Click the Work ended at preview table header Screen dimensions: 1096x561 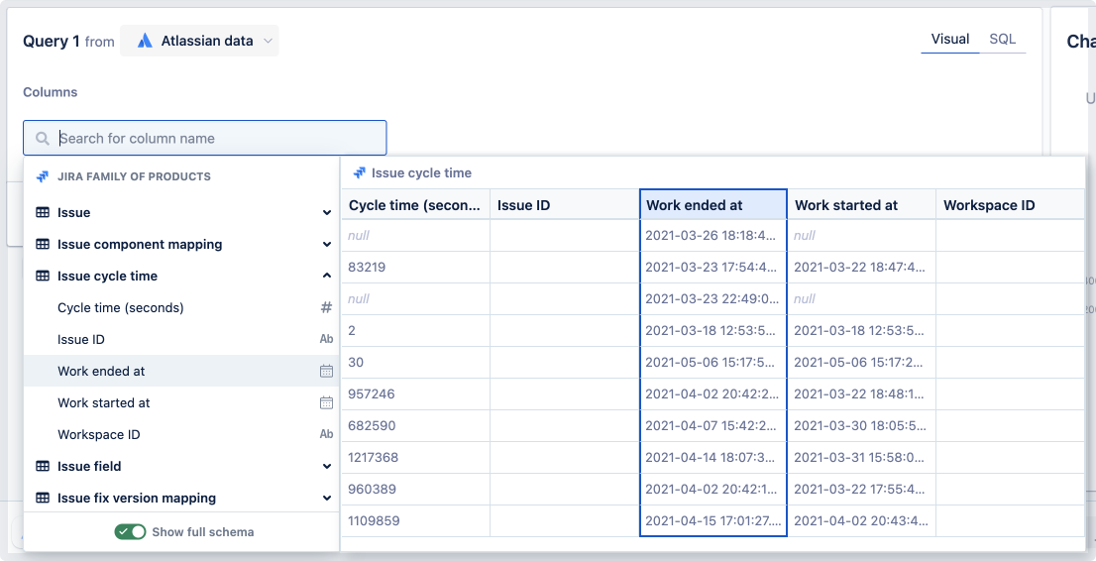coord(713,205)
